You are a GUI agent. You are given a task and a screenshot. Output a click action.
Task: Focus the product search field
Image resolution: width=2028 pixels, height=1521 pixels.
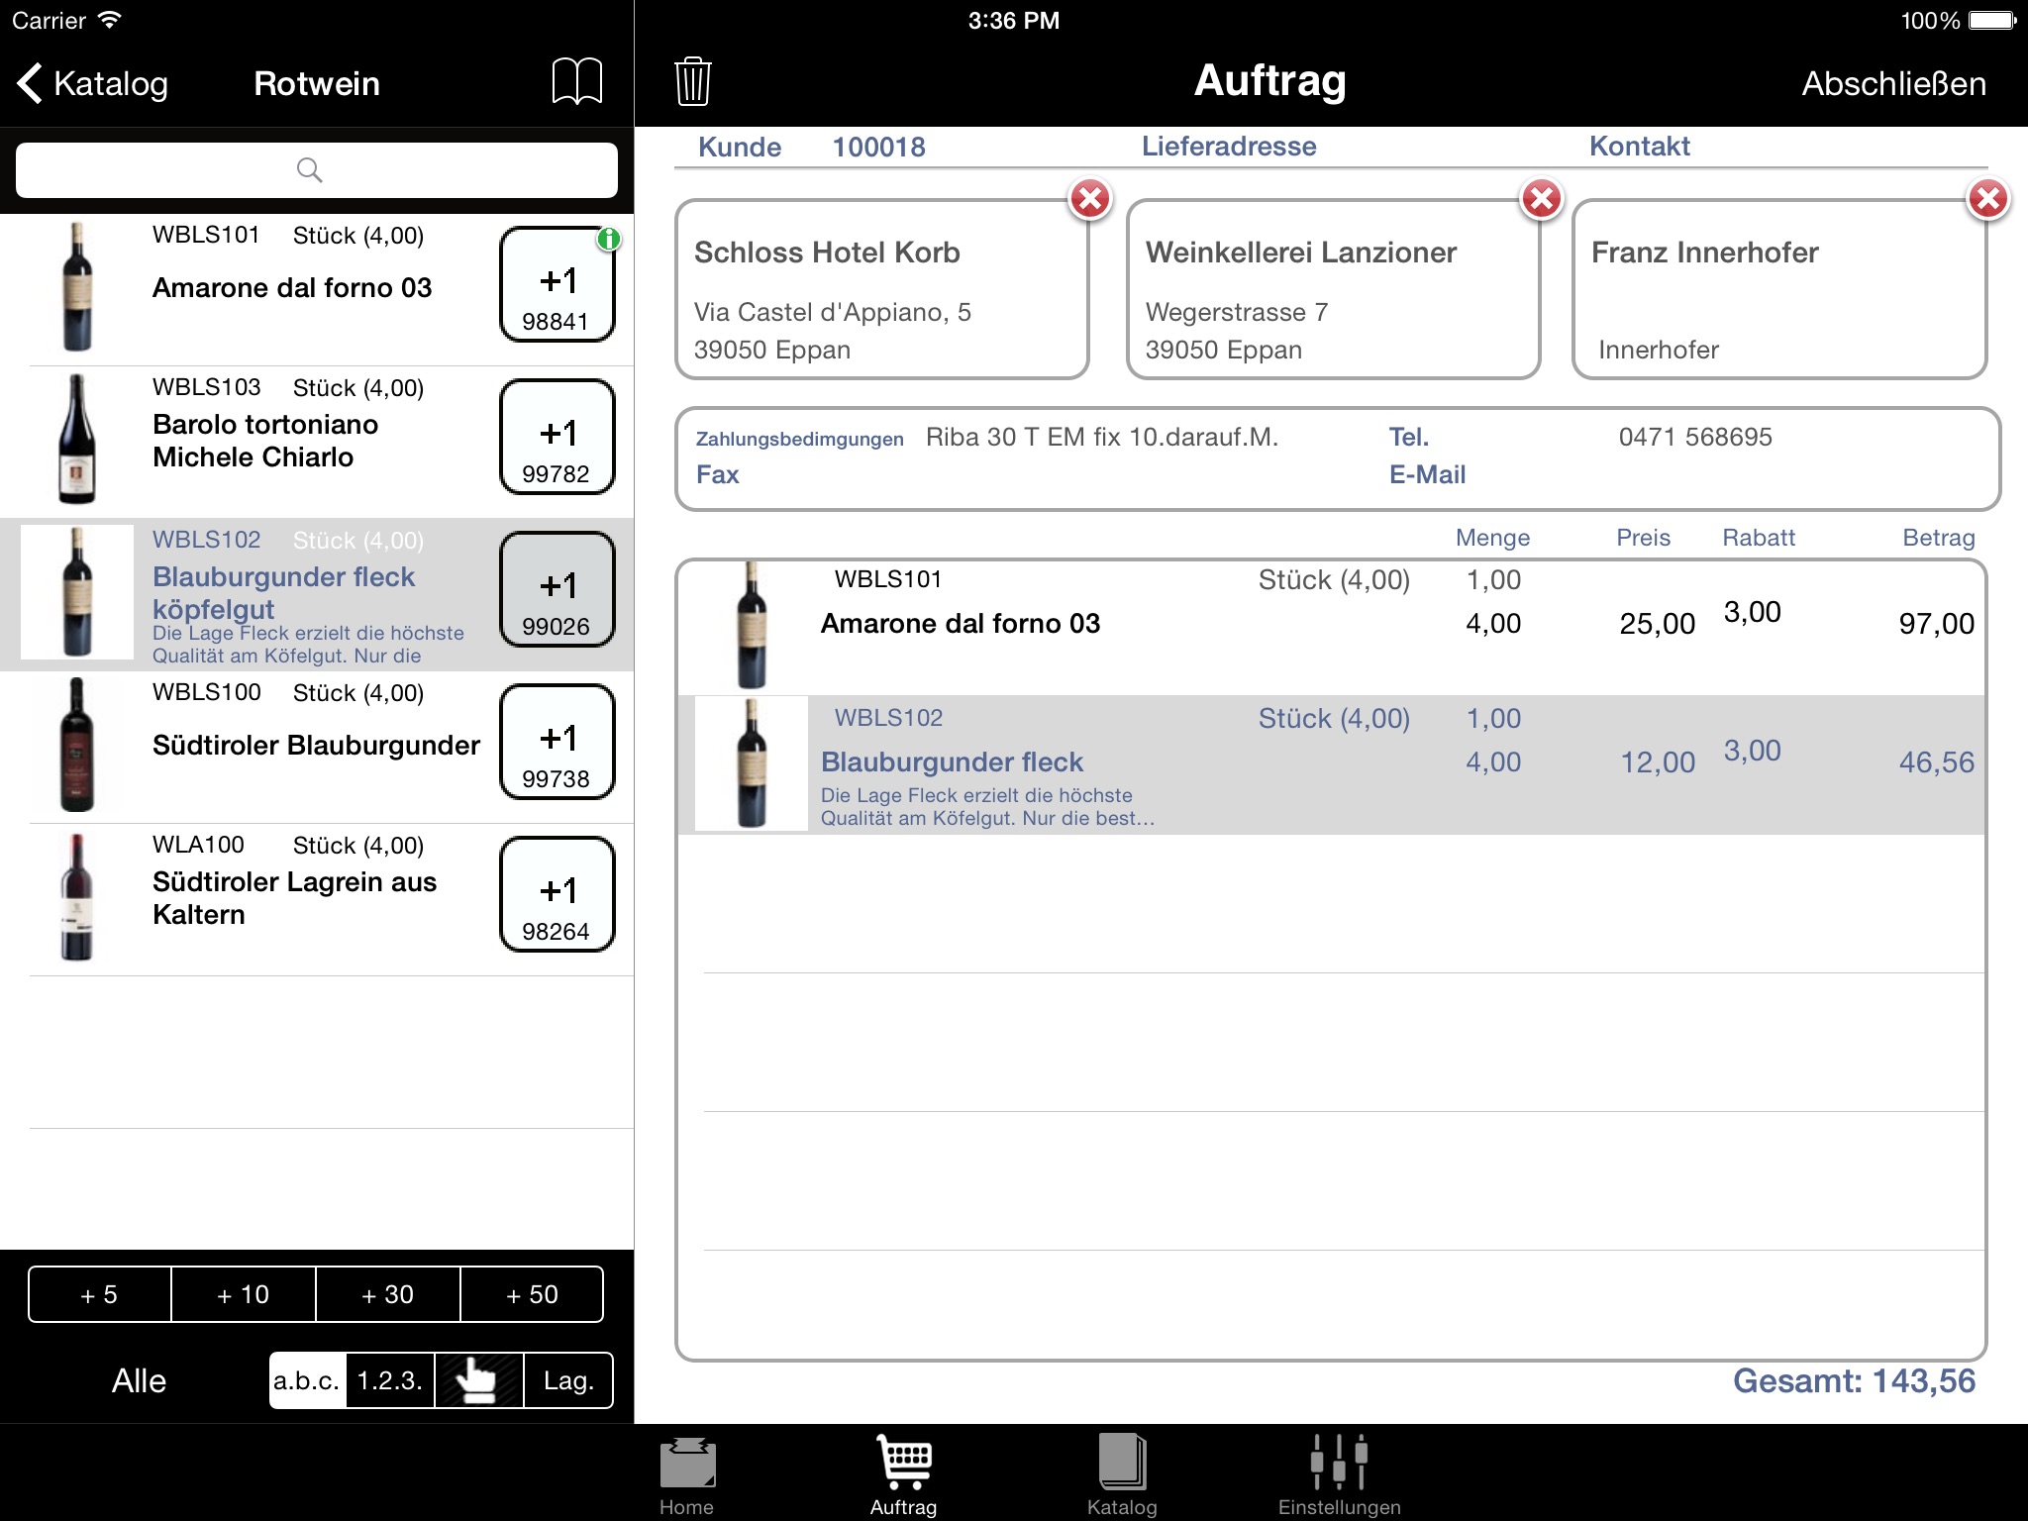317,170
